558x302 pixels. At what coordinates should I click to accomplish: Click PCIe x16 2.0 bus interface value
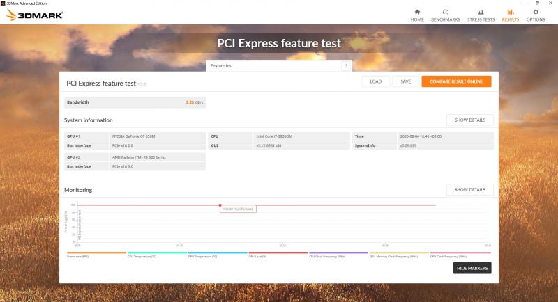tap(123, 145)
